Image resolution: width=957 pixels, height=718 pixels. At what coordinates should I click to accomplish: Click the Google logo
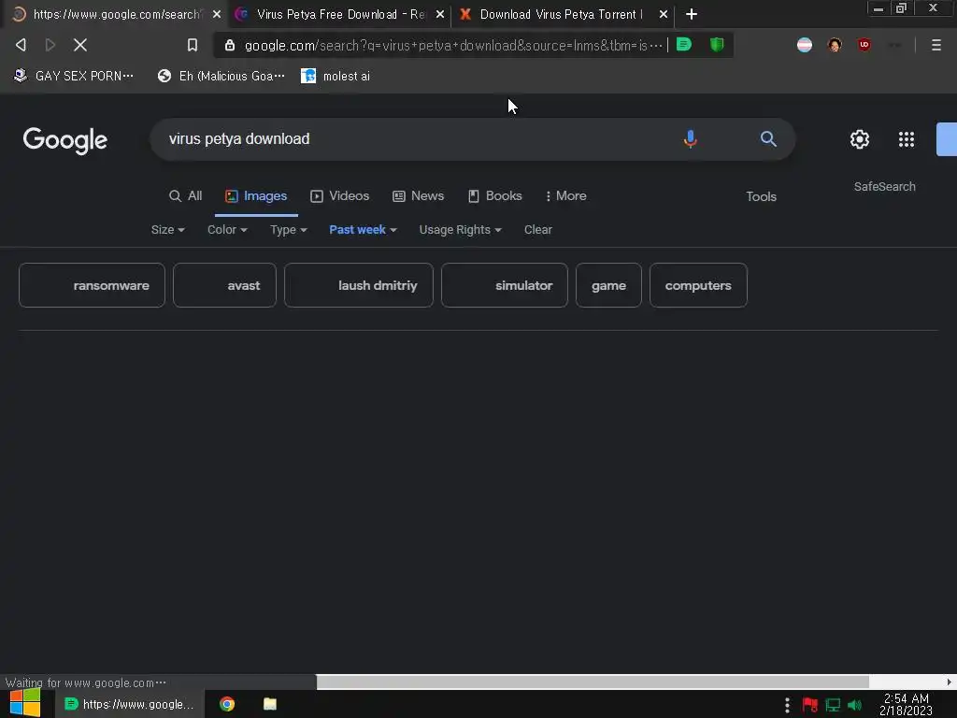[x=65, y=140]
